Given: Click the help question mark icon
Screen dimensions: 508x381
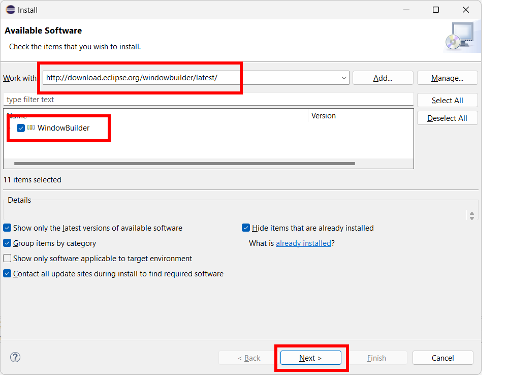Looking at the screenshot, I should pyautogui.click(x=15, y=357).
